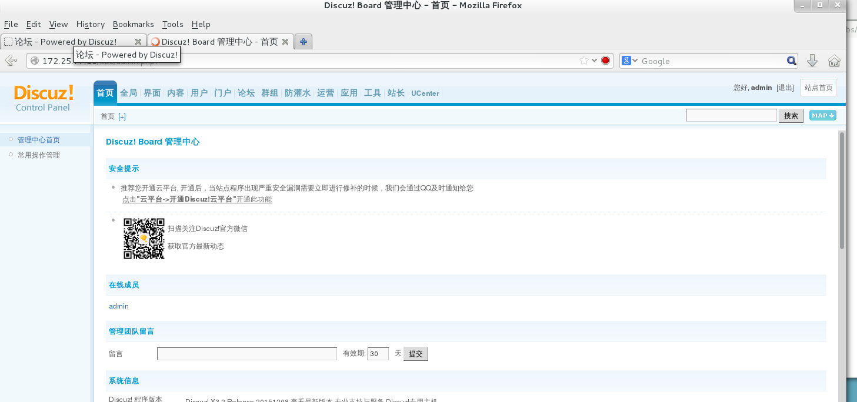This screenshot has width=857, height=402.
Task: Open 界面 admin section
Action: [152, 93]
